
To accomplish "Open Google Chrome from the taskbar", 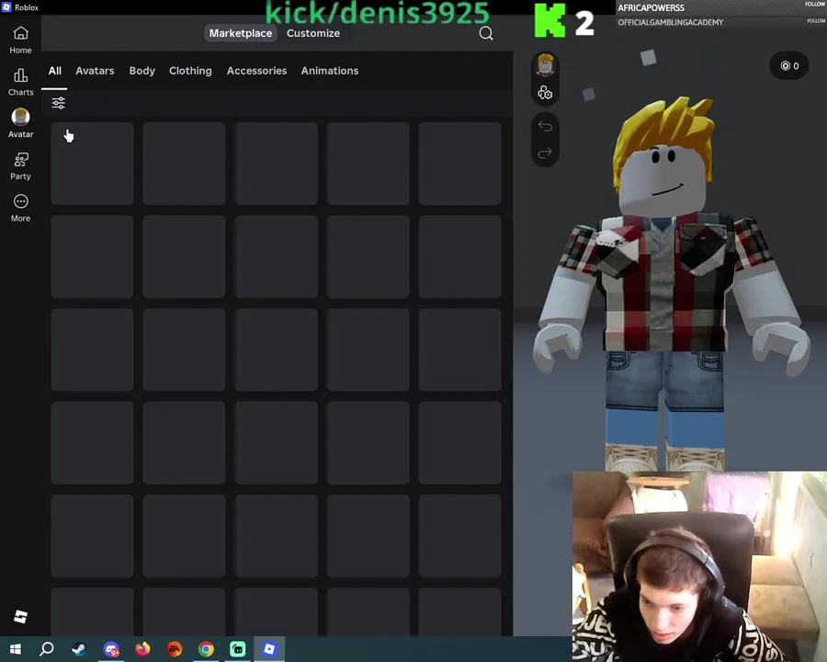I will click(206, 649).
